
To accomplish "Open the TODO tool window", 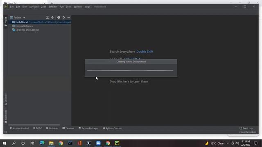I will point(38,128).
